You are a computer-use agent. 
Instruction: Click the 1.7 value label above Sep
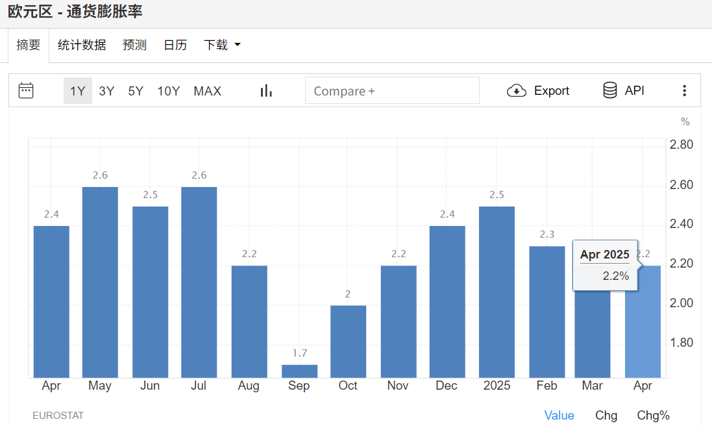pyautogui.click(x=300, y=353)
